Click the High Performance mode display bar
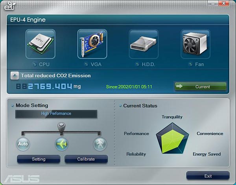The height and width of the screenshot is (185, 236). click(56, 114)
